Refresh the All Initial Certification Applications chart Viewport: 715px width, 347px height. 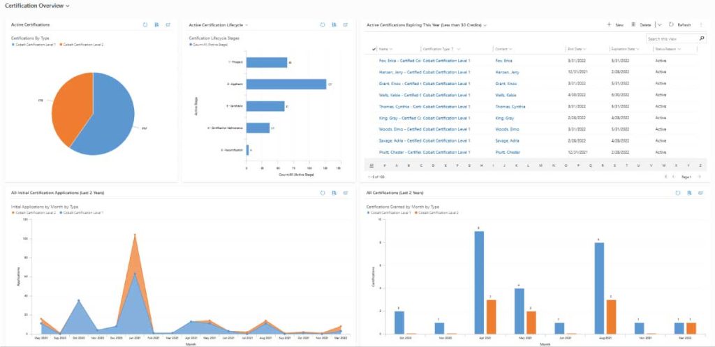click(x=323, y=193)
